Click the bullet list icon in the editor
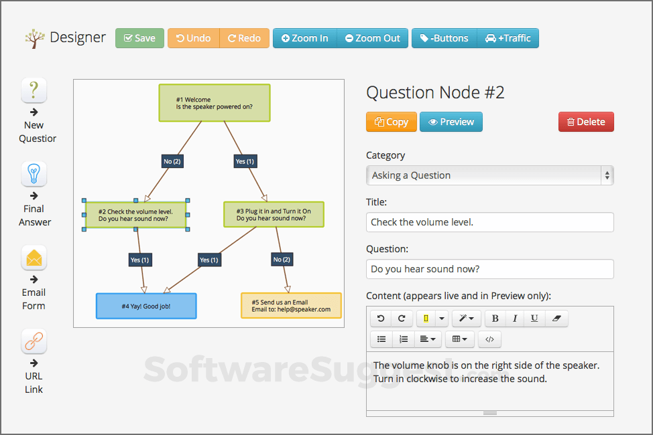This screenshot has width=653, height=435. (381, 339)
